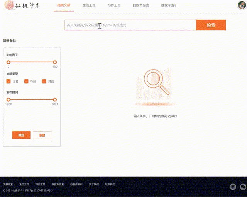The height and width of the screenshot is (197, 247).
Task: Click the 确定 filter confirm button
Action: (21, 135)
